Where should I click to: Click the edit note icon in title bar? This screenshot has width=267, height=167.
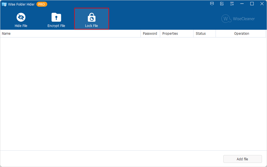pyautogui.click(x=222, y=4)
